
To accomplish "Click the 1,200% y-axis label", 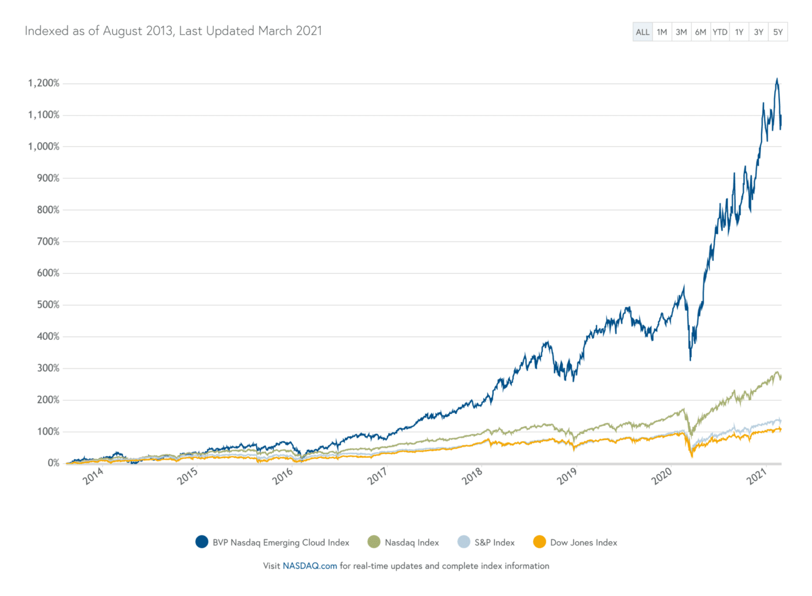I will coord(44,83).
